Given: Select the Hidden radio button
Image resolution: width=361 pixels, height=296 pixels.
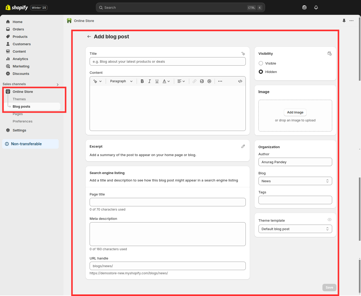Looking at the screenshot, I should pos(261,72).
